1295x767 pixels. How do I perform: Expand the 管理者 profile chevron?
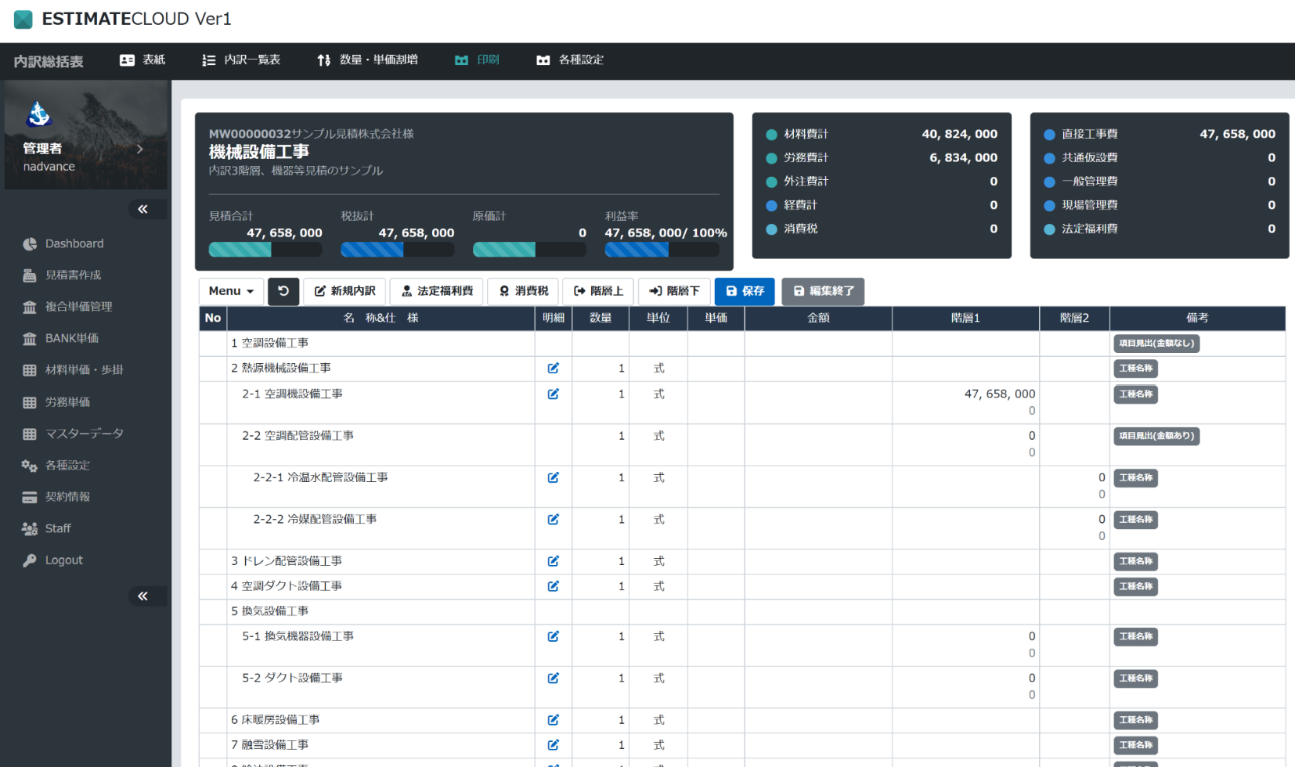point(139,149)
